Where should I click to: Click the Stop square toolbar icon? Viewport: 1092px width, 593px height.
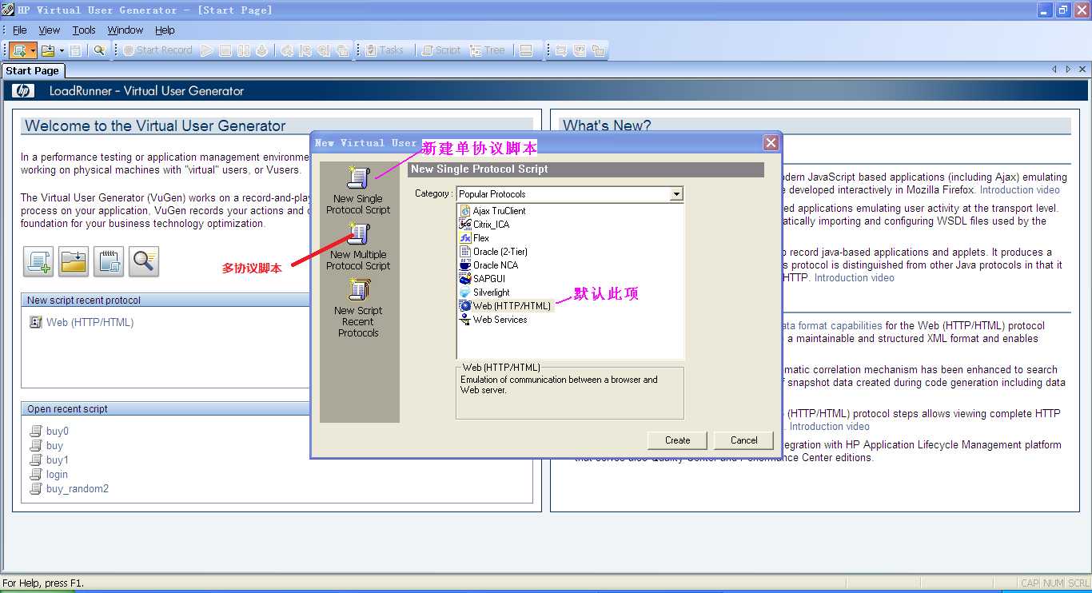tap(225, 50)
